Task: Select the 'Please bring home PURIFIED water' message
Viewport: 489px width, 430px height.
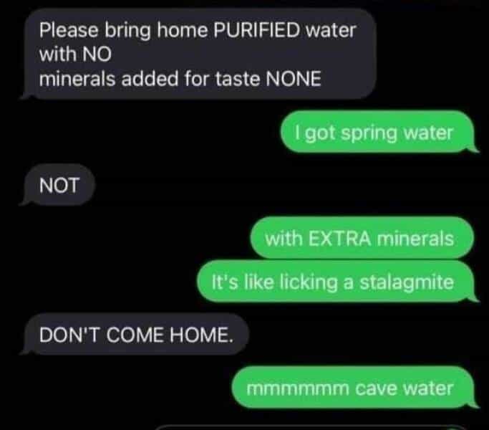Action: pos(200,54)
